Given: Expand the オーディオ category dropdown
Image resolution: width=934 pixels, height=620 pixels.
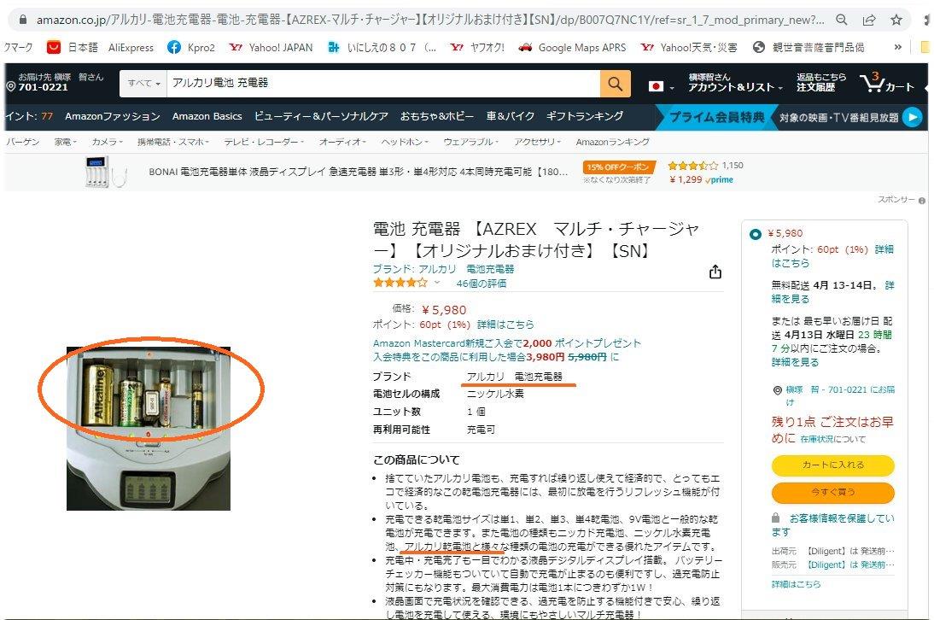Looking at the screenshot, I should [342, 142].
